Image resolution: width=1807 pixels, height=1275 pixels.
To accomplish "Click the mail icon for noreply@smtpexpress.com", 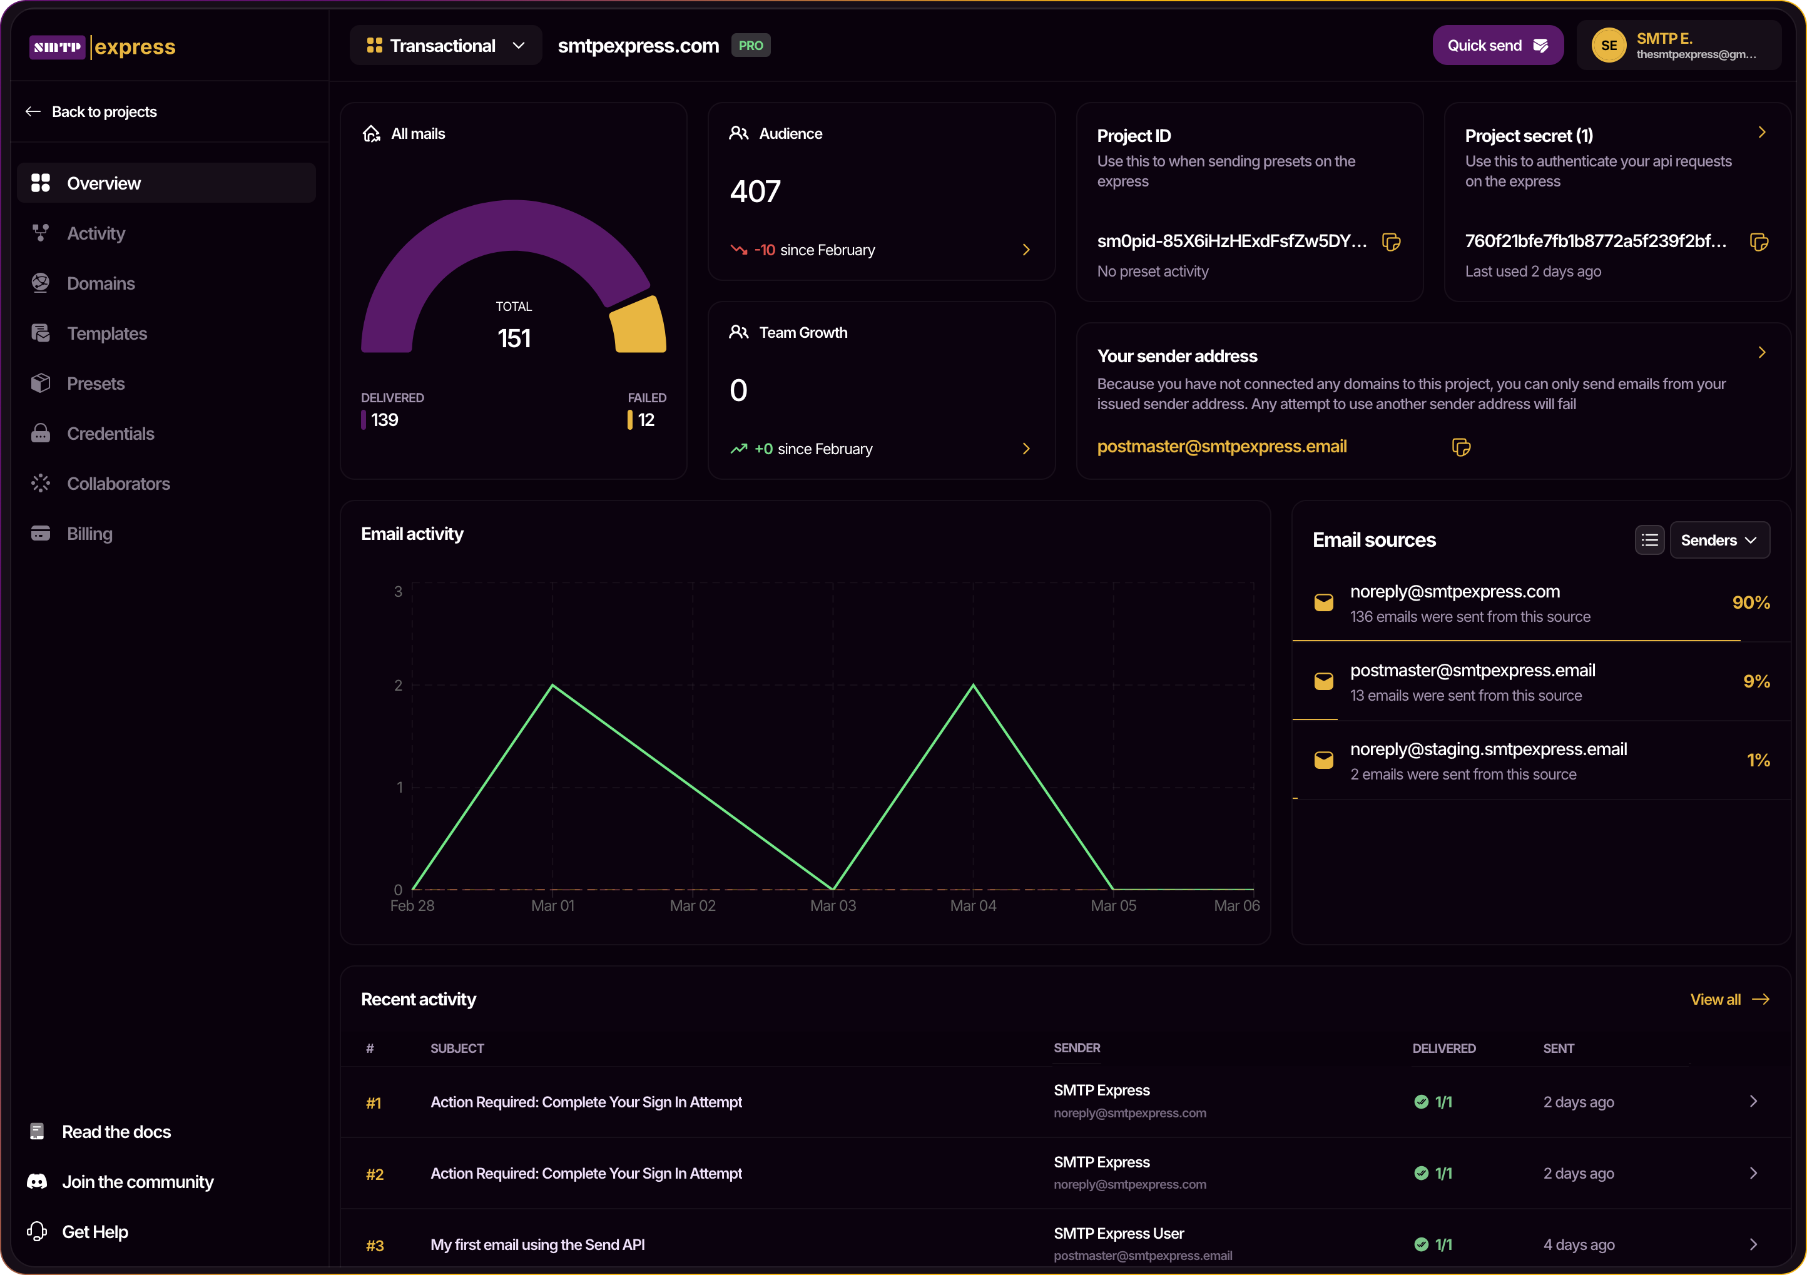I will tap(1324, 603).
